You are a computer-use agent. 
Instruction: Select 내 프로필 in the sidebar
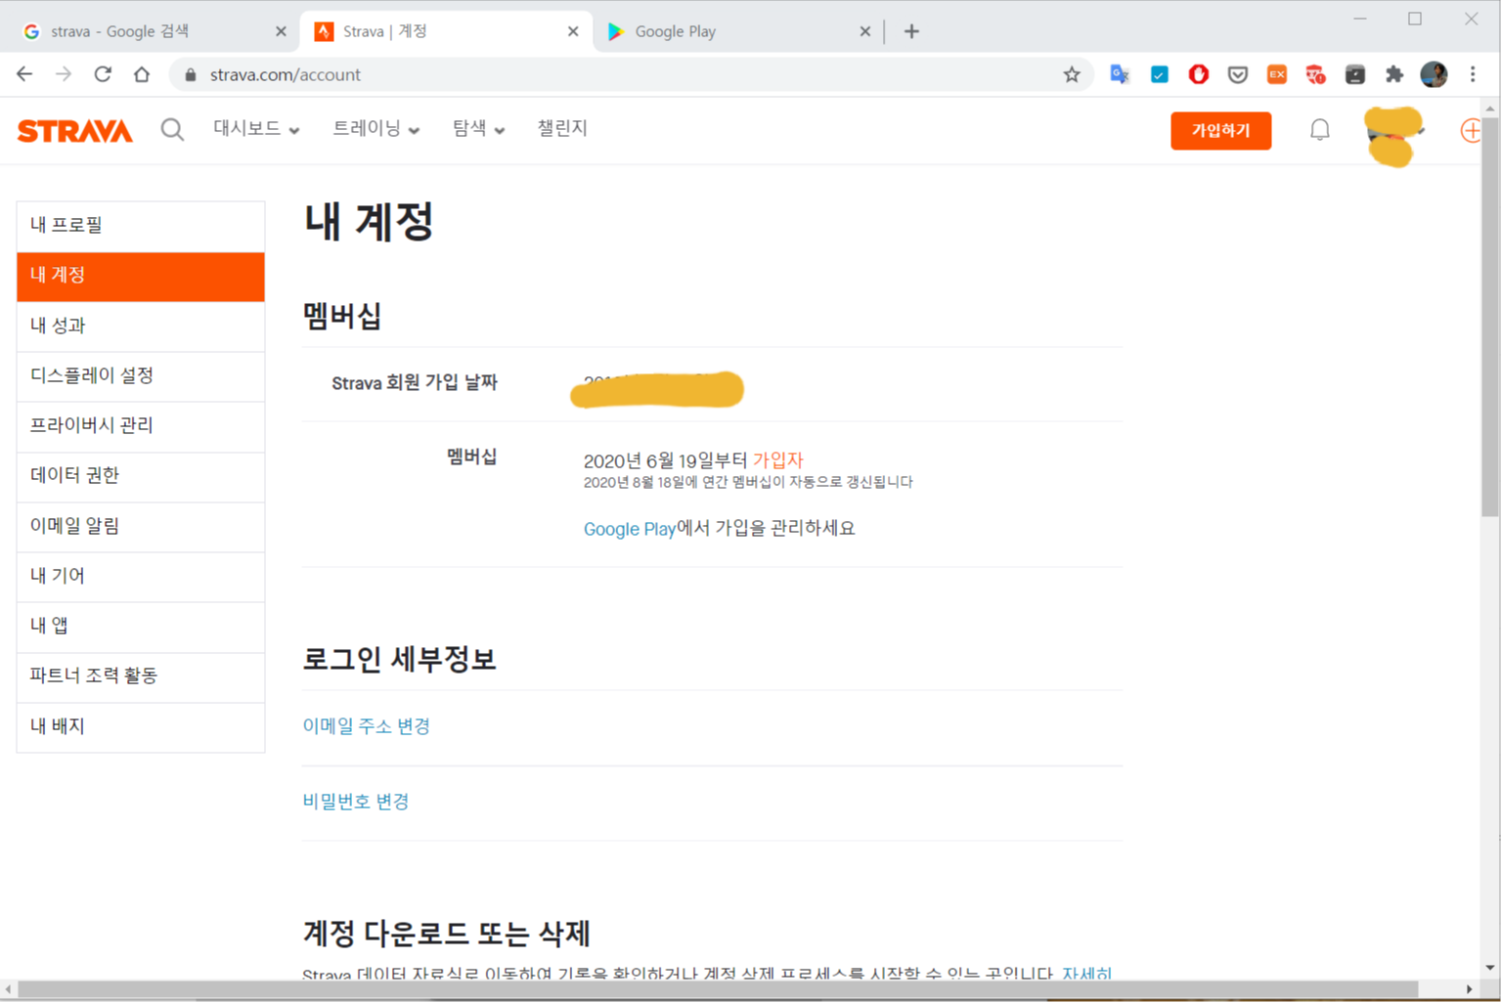pyautogui.click(x=141, y=226)
